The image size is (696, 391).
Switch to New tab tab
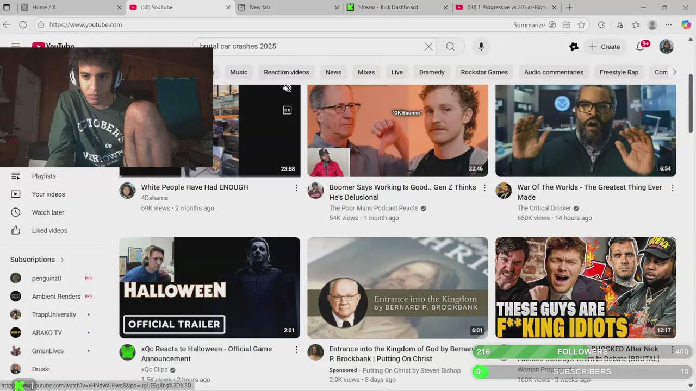click(289, 7)
